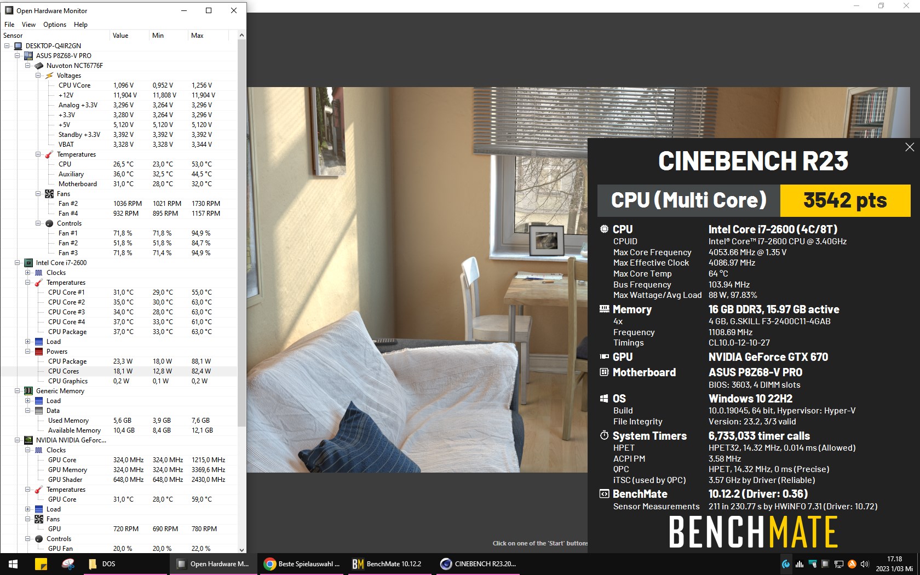The image size is (920, 575).
Task: Click the DESKTOP-Q4IR2GN computer icon
Action: (x=18, y=46)
